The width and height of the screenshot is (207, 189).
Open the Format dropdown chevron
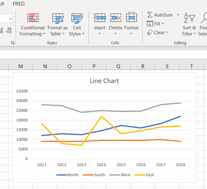pyautogui.click(x=131, y=34)
